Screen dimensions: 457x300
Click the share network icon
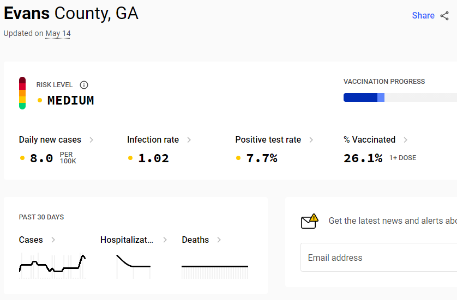(444, 16)
